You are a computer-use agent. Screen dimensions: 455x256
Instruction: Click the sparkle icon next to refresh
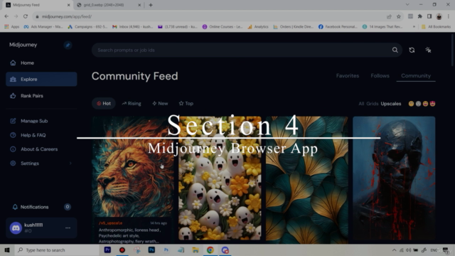click(x=428, y=50)
